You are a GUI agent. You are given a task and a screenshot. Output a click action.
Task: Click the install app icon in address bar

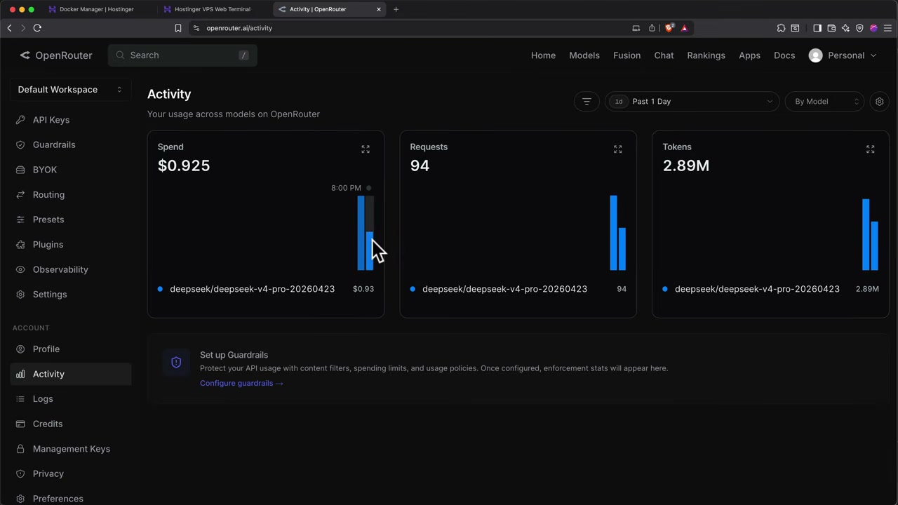point(636,28)
